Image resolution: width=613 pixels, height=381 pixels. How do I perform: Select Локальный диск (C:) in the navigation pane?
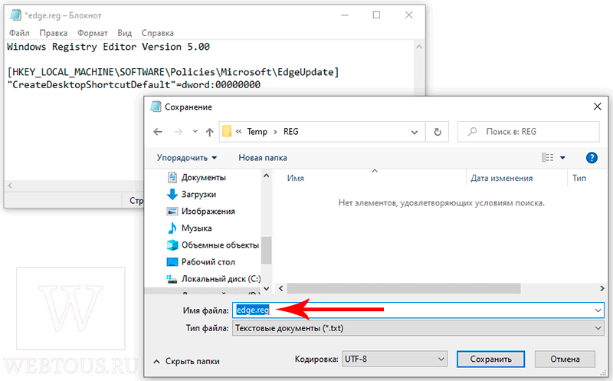click(x=221, y=279)
